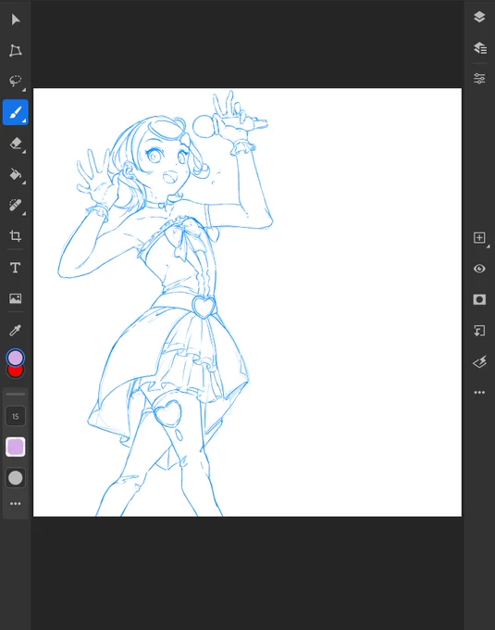Open the Place Image tool

point(15,298)
